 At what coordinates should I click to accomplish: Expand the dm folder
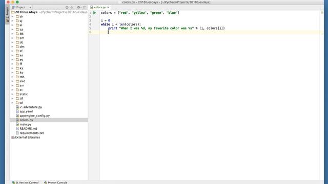(12, 47)
